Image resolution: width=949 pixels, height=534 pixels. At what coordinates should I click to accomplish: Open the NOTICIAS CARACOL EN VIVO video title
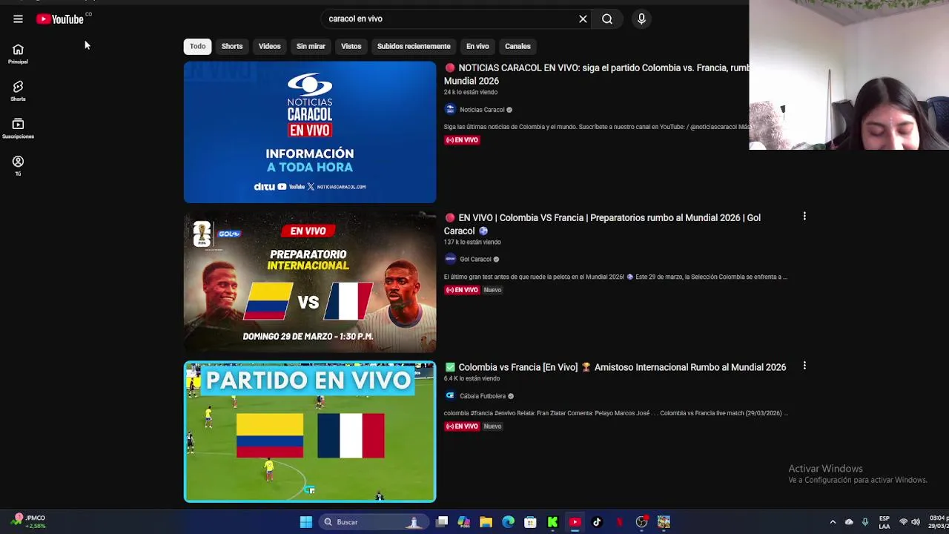point(597,74)
